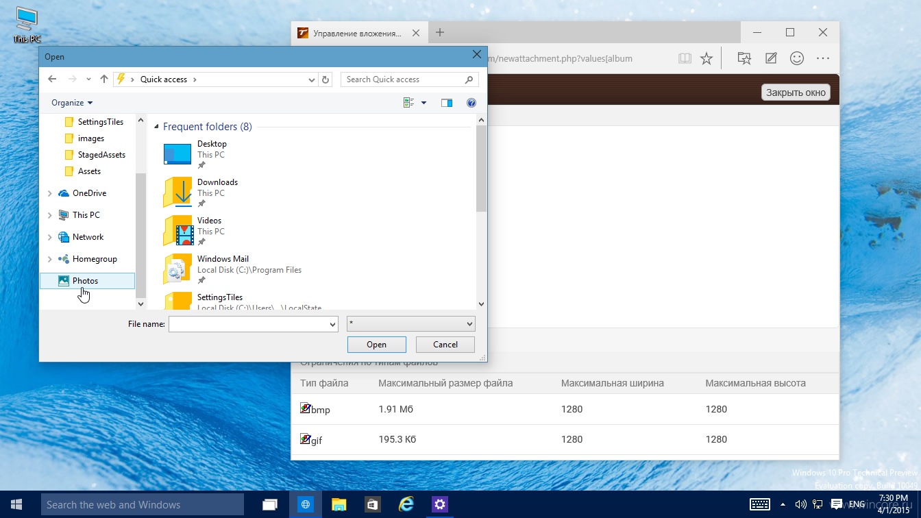Expand the address bar history dropdown
This screenshot has width=921, height=518.
(x=312, y=79)
